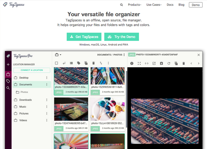Expand preview to full width
Screen dimensions: 207x149
146,64
